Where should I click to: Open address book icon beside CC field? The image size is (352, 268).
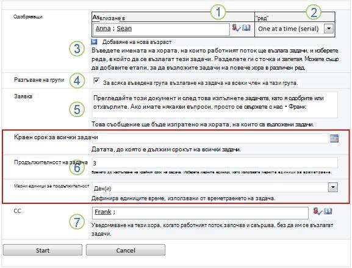pos(328,211)
